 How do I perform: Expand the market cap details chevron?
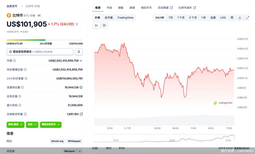81,60
